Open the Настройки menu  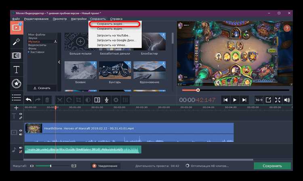(79, 19)
